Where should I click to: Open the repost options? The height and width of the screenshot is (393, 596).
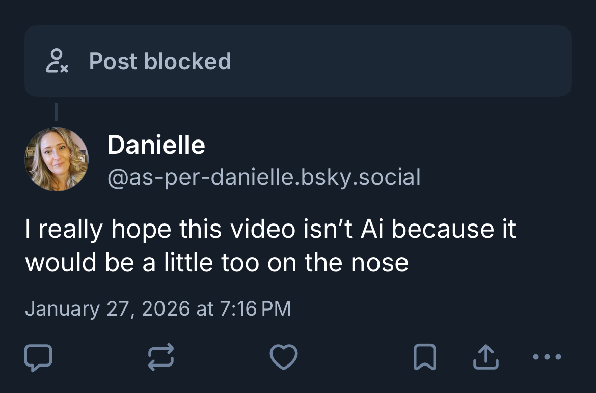(x=161, y=357)
